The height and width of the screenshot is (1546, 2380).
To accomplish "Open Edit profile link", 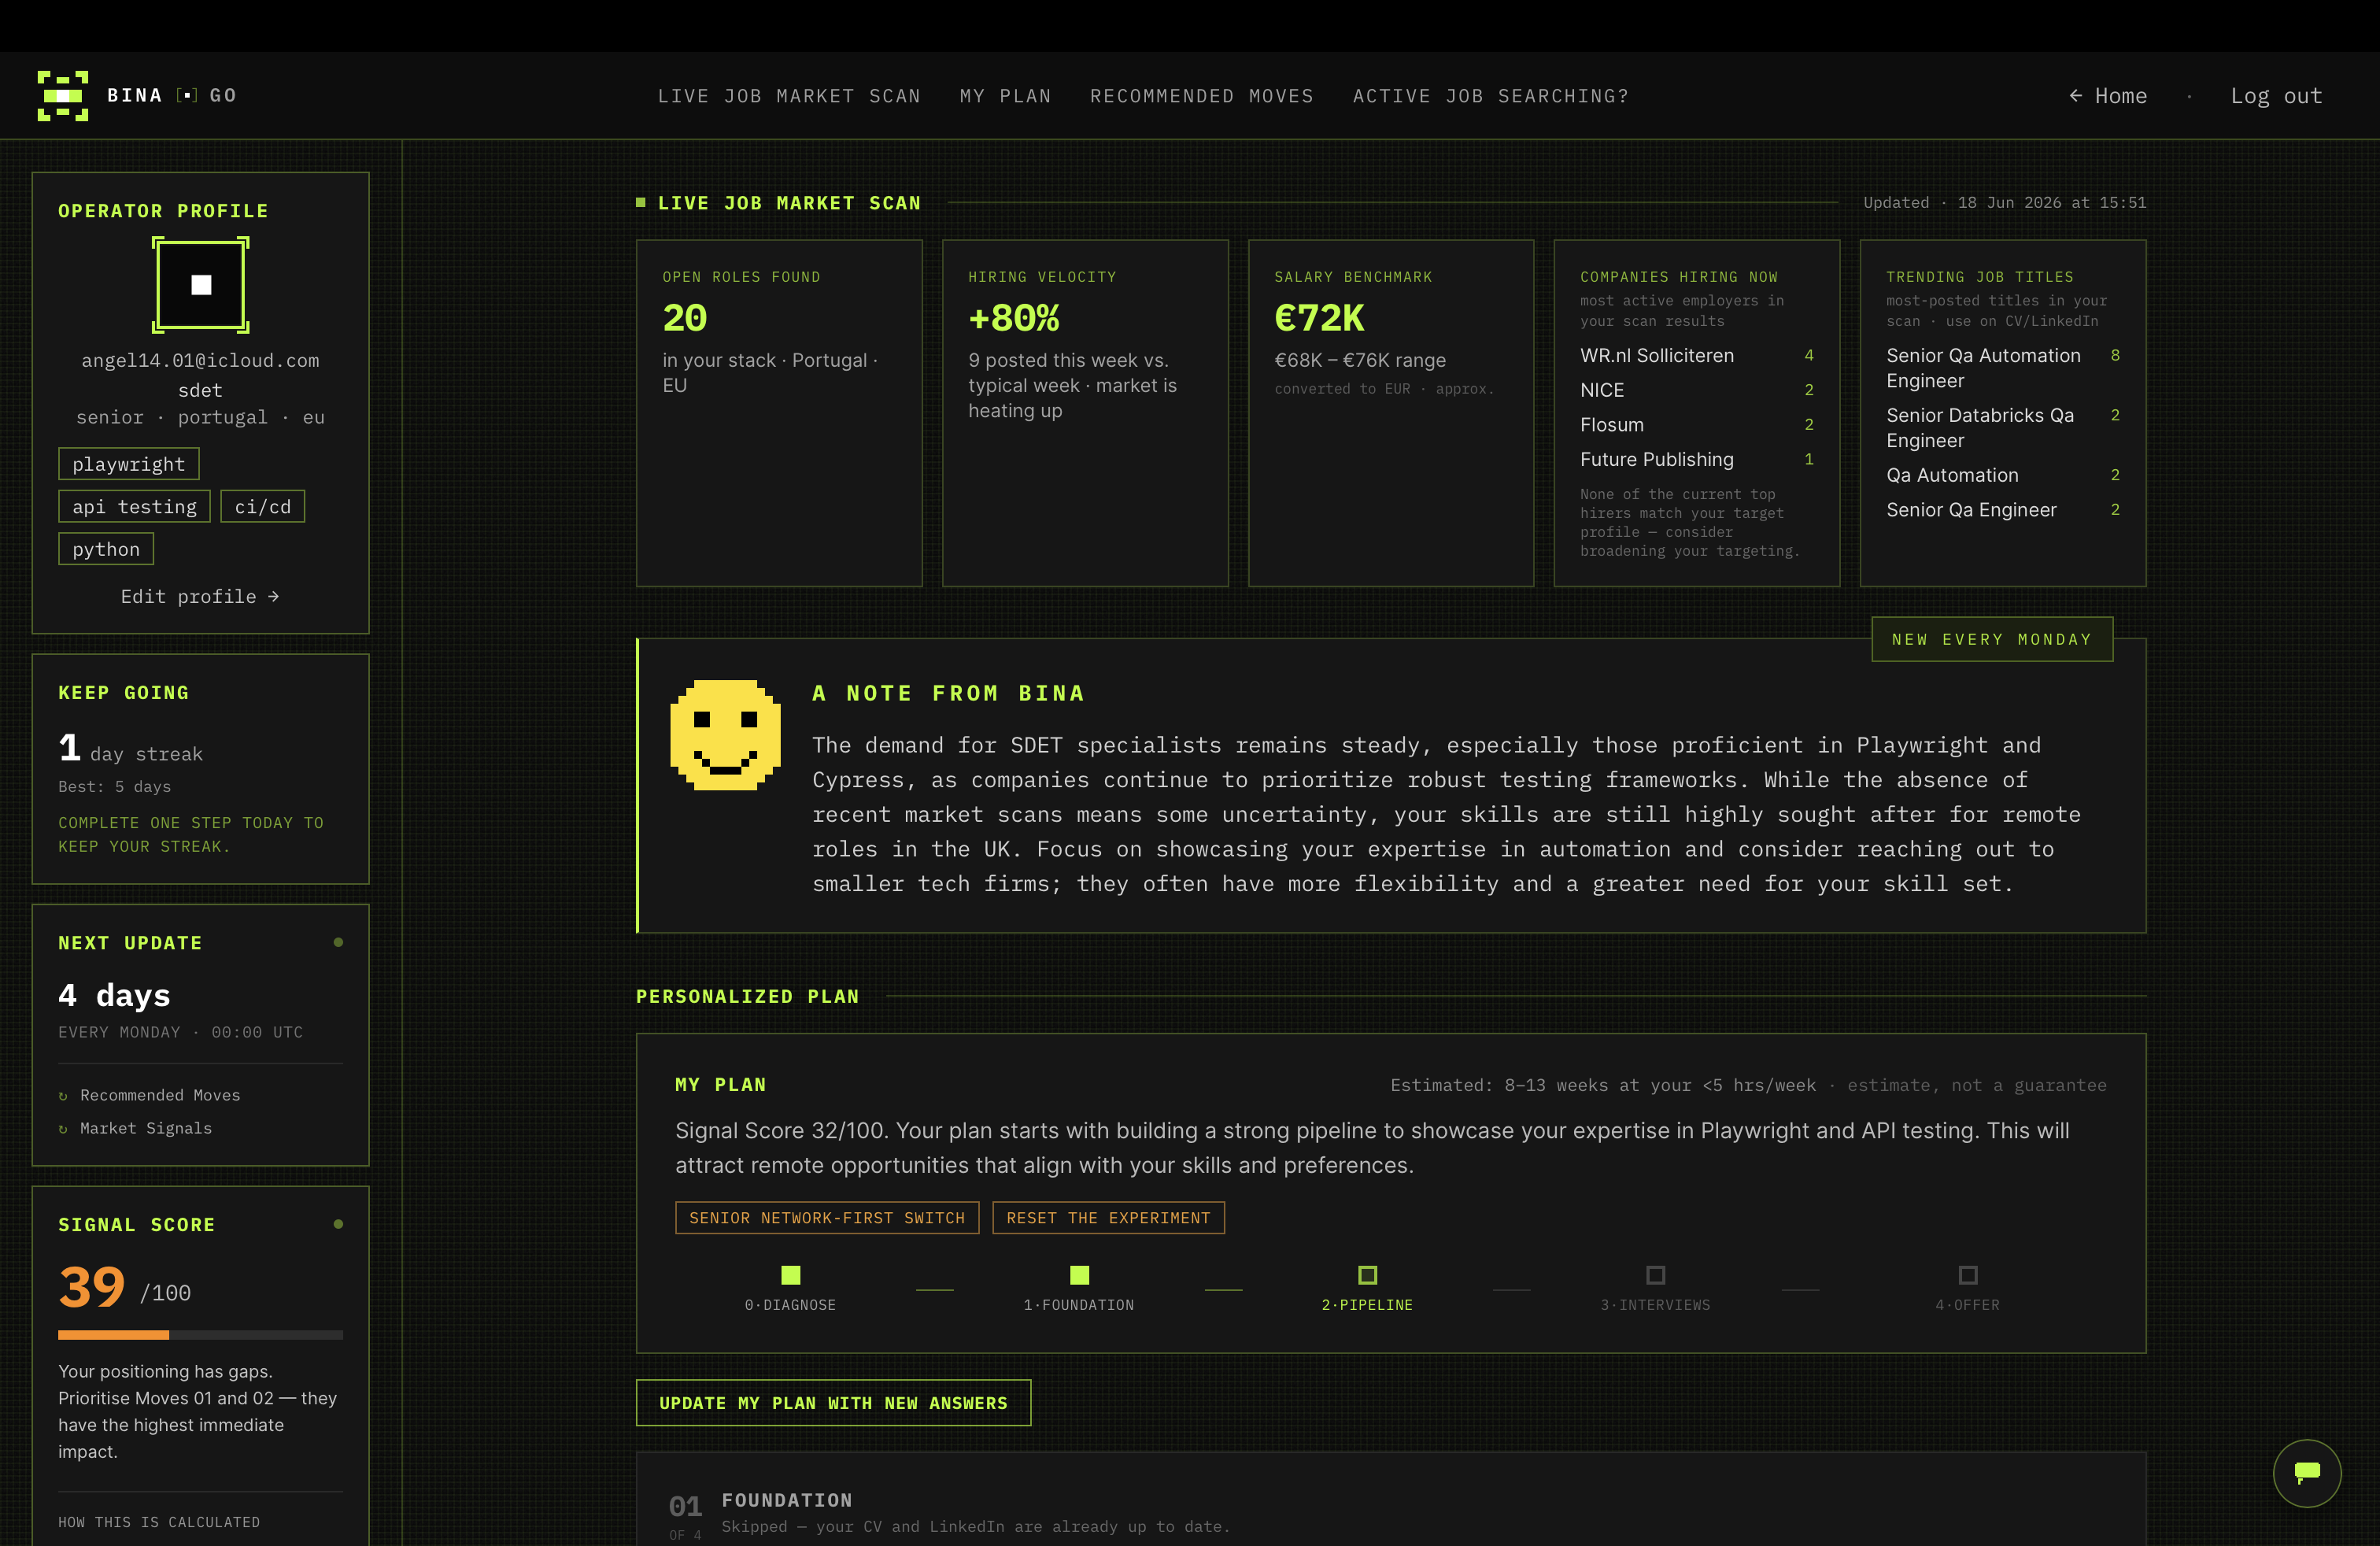I will (200, 596).
